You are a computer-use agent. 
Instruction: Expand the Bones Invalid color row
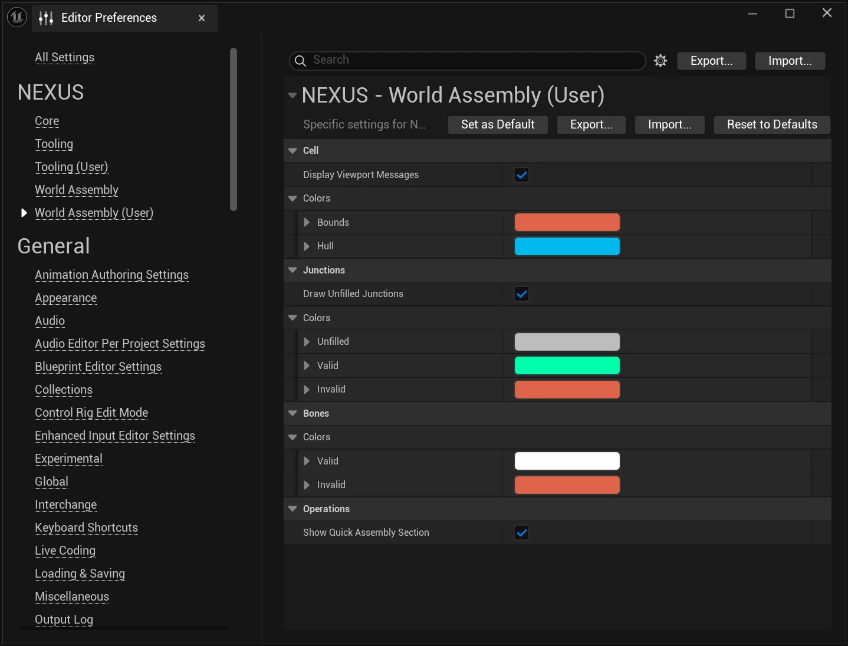coord(307,485)
